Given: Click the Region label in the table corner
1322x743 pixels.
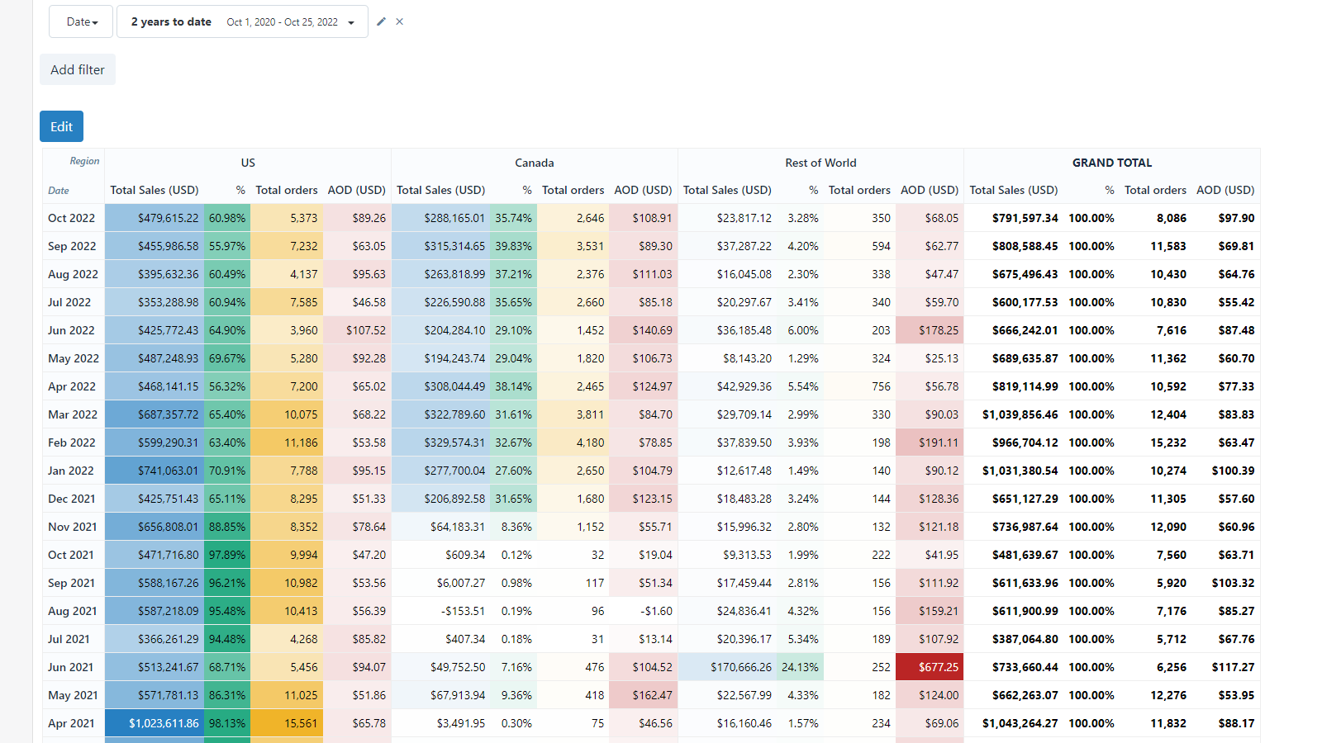Looking at the screenshot, I should (x=84, y=161).
